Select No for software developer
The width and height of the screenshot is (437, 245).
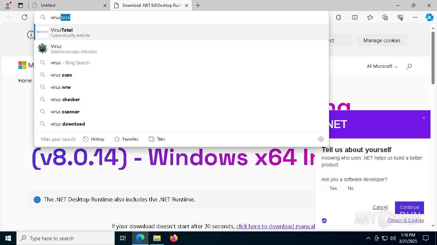pos(343,188)
